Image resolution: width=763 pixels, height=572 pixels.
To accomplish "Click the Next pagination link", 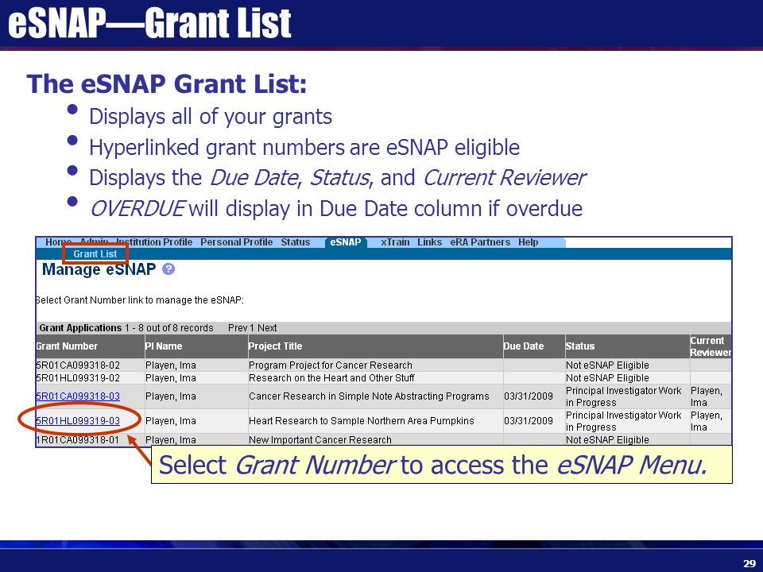I will coord(267,328).
